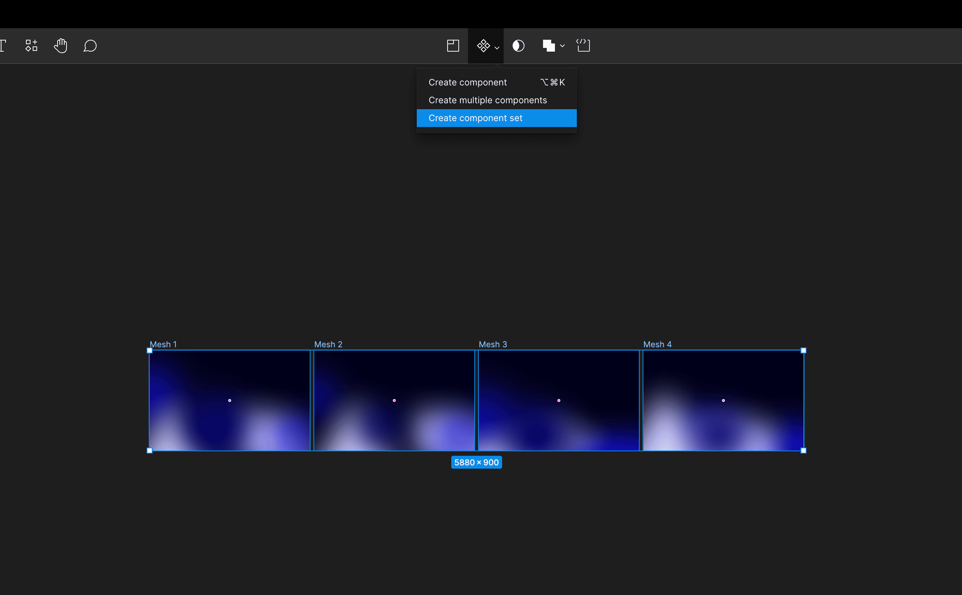Click the frame layout toolbar icon
Viewport: 962px width, 595px height.
point(453,46)
